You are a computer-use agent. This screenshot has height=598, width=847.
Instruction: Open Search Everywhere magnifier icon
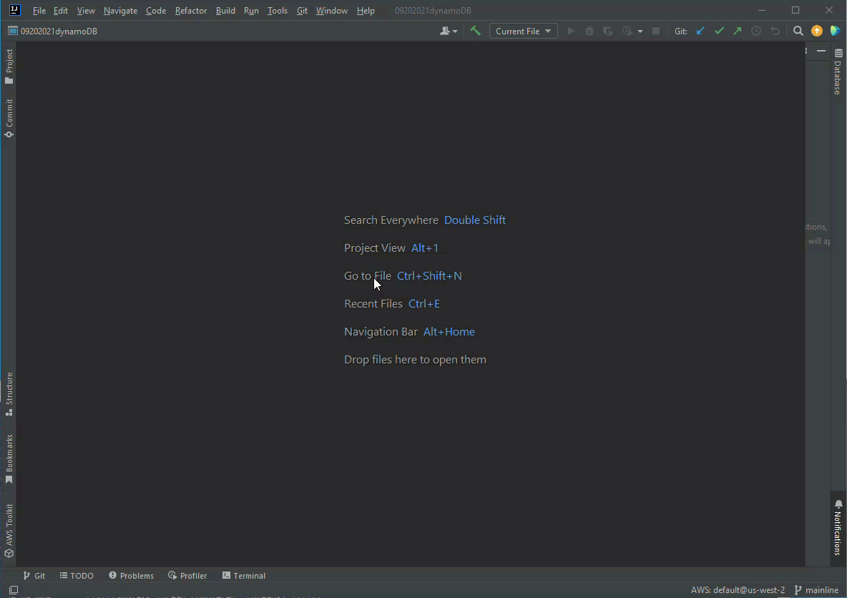[x=798, y=31]
